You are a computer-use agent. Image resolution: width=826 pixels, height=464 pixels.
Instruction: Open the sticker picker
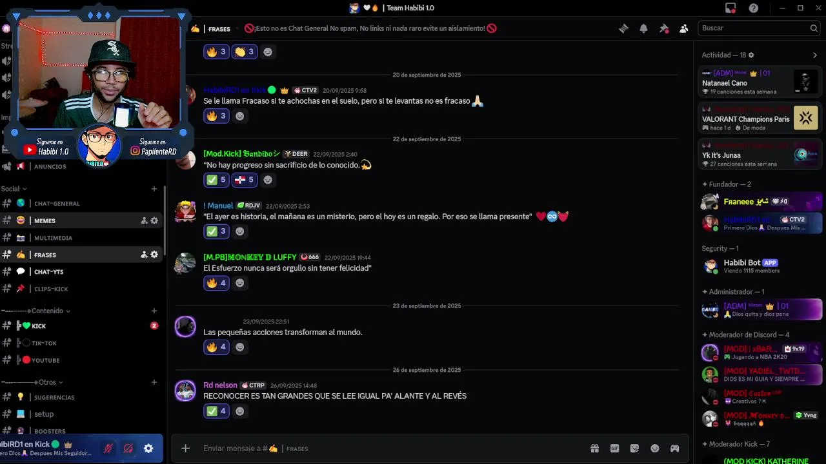tap(634, 449)
